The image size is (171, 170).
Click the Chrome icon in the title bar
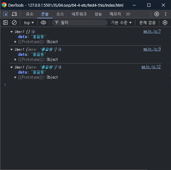(4, 5)
